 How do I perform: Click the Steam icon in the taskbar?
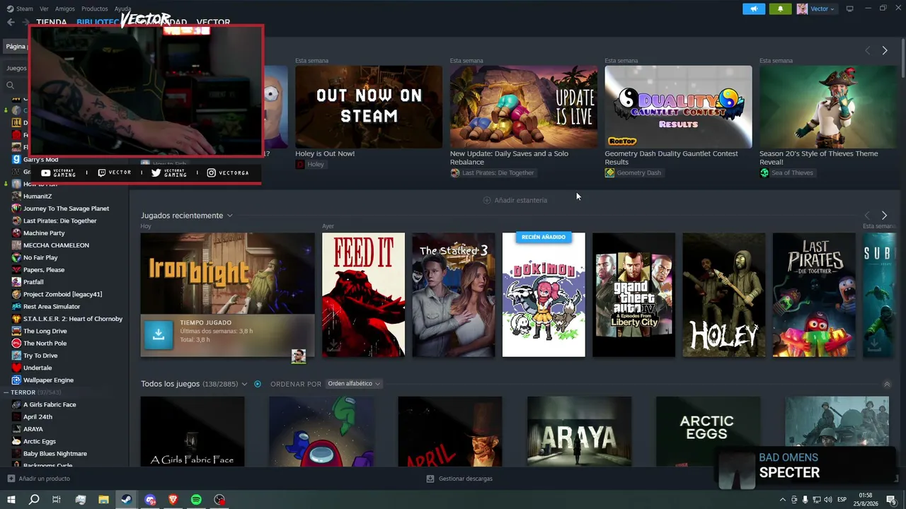(127, 500)
